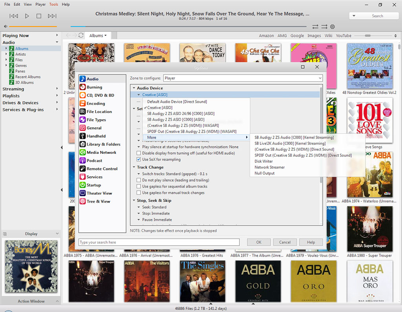Select the Services options category
402x312 pixels.
tap(102, 177)
